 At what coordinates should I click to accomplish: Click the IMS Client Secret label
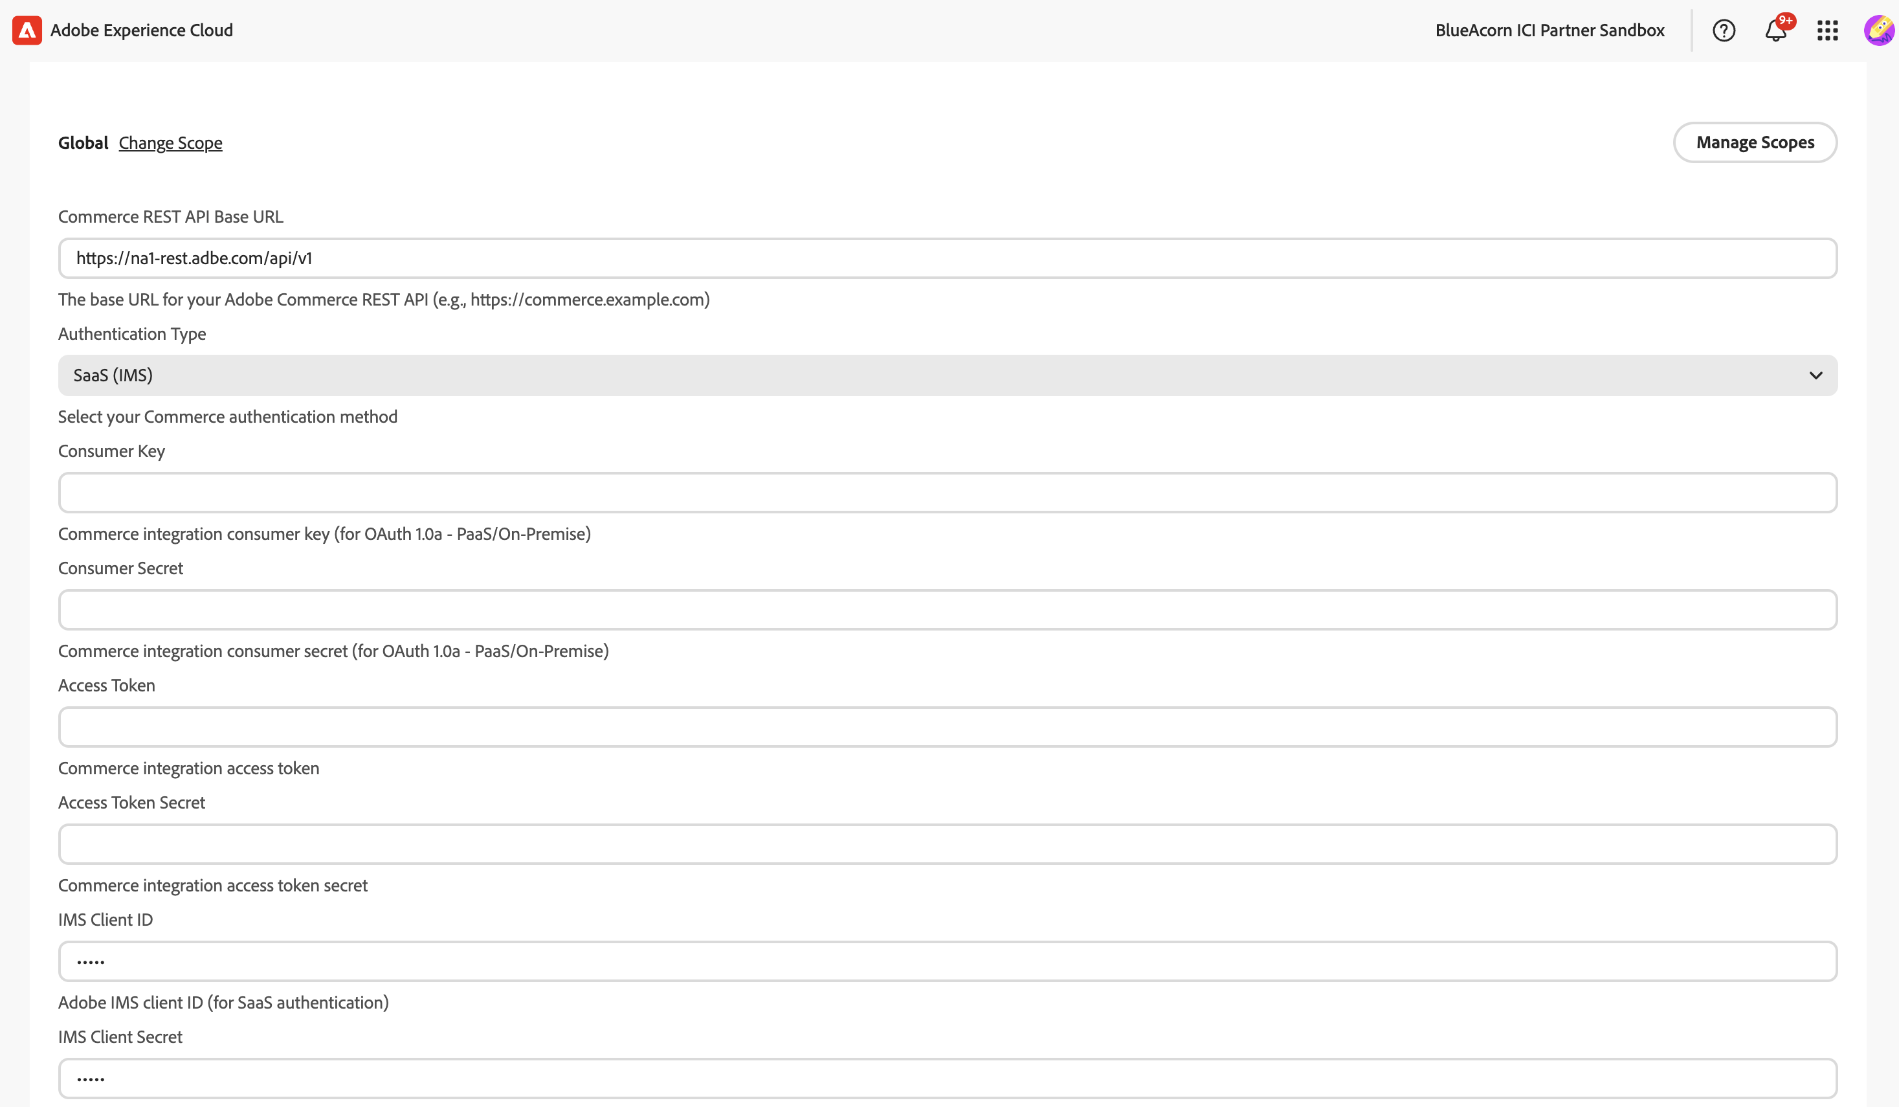click(120, 1037)
